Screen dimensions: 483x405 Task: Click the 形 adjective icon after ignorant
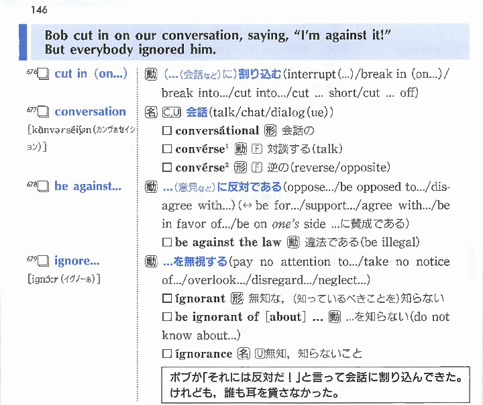coord(236,298)
